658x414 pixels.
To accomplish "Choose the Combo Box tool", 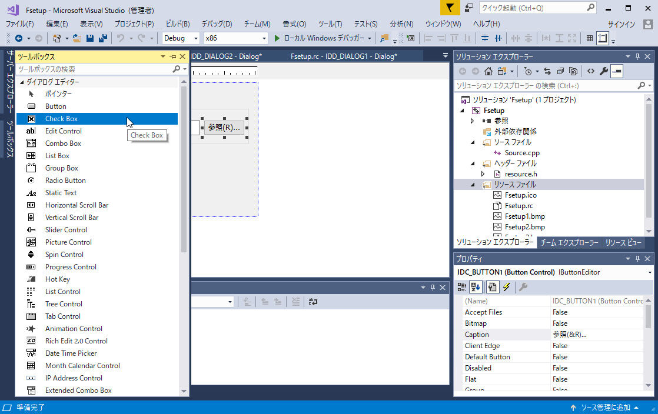I will (x=97, y=143).
